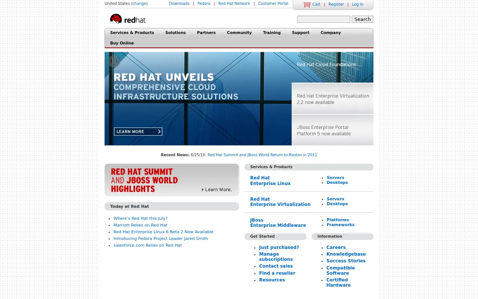Open the shopping cart icon

click(307, 4)
